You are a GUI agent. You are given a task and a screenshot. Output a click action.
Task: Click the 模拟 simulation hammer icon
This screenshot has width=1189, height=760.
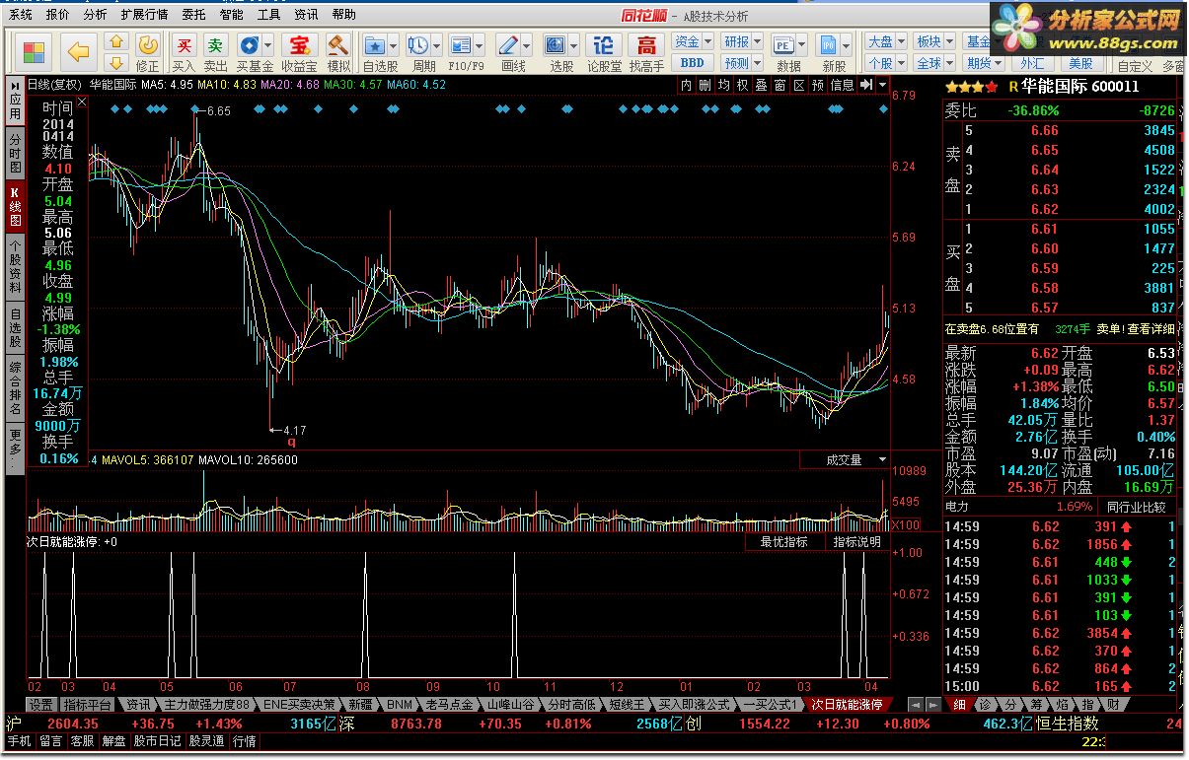(x=338, y=52)
